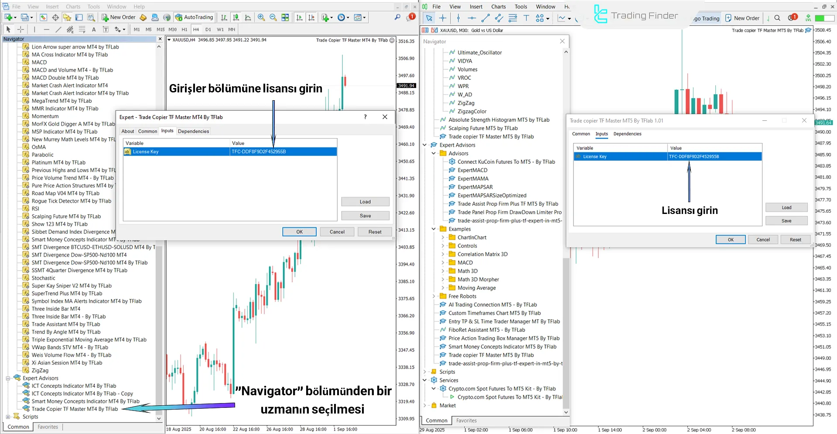The width and height of the screenshot is (837, 434).
Task: Select the trendline tool in MT5 toolbar
Action: pos(485,18)
